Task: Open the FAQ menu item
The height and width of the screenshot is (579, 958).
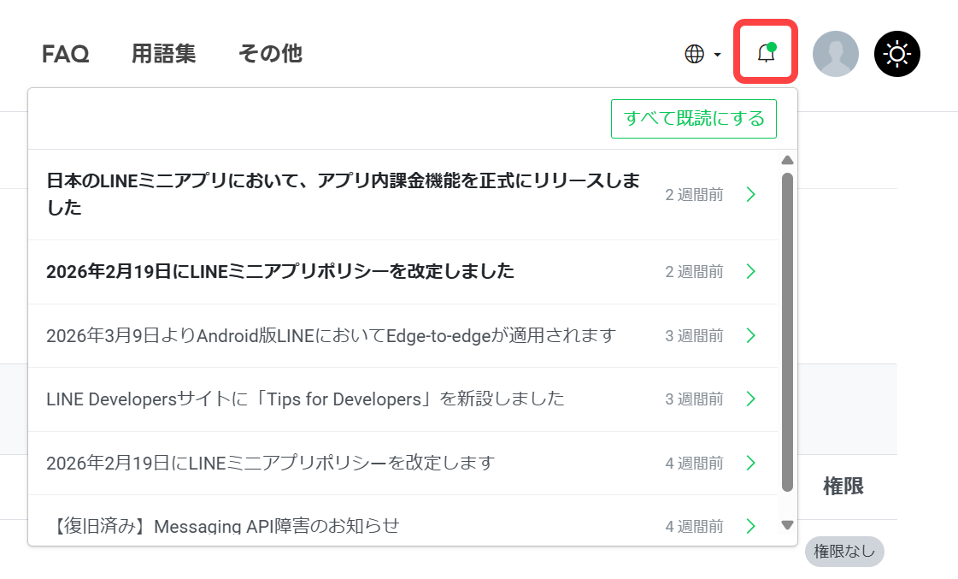Action: coord(66,54)
